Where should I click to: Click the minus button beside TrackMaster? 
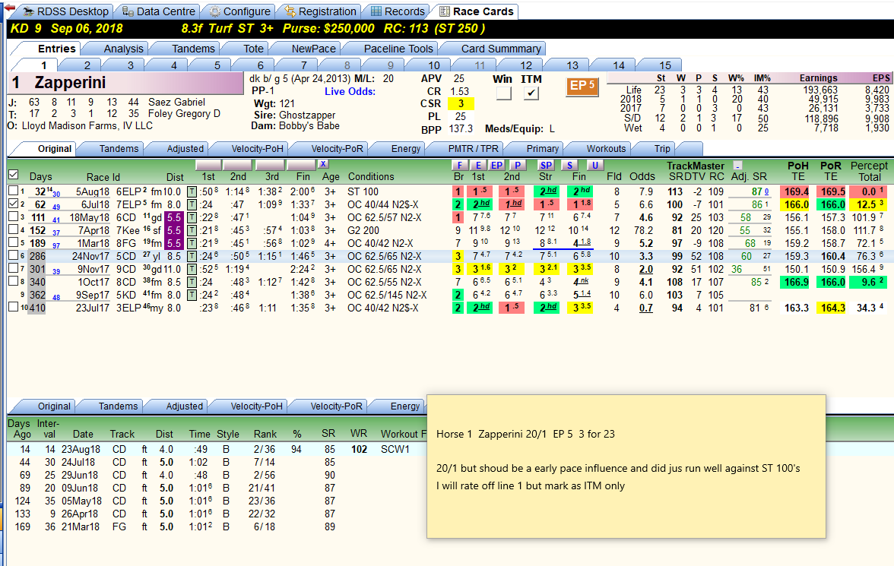coord(737,166)
